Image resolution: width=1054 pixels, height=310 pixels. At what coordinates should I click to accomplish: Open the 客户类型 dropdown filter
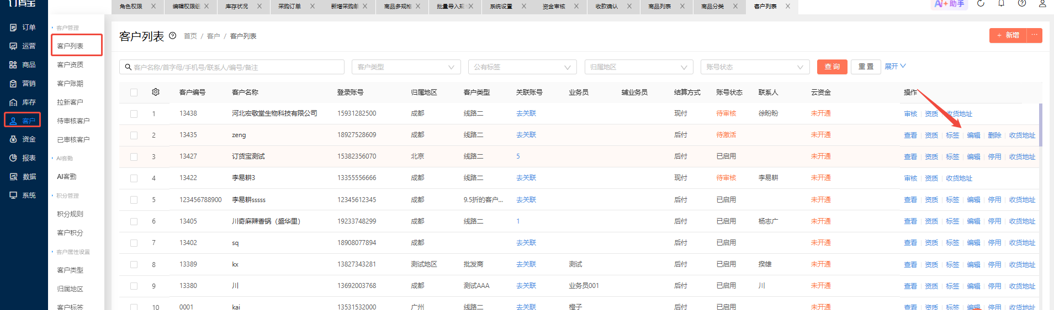[406, 67]
